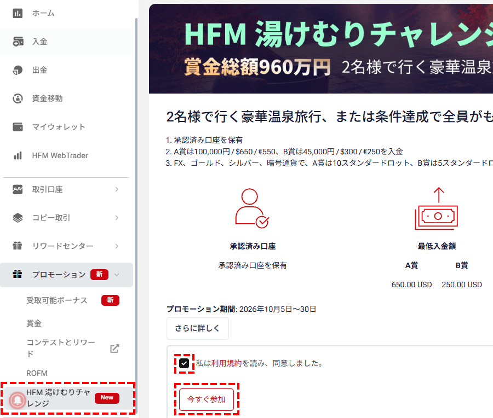Click the 650.00 USD amount
This screenshot has height=418, width=493.
411,285
